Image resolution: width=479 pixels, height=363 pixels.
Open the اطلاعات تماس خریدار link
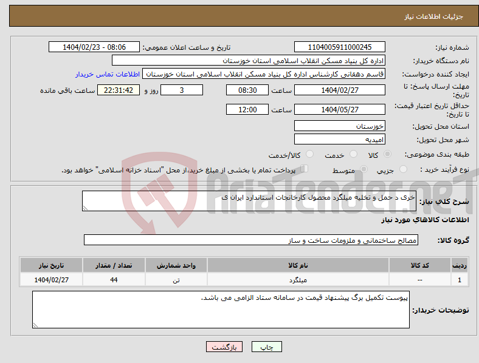click(108, 74)
